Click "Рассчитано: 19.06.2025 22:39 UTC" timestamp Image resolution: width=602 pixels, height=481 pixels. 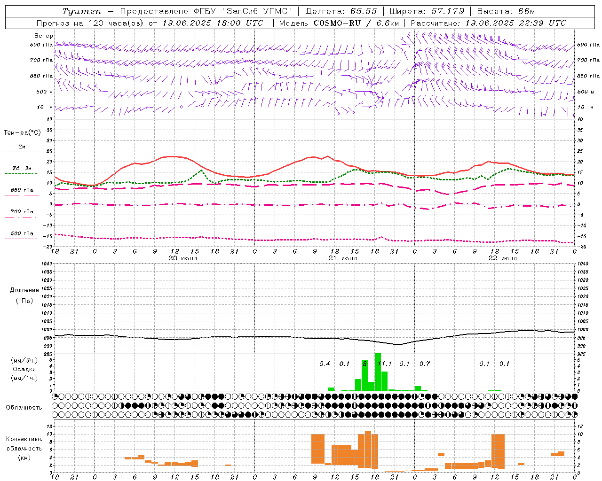488,23
